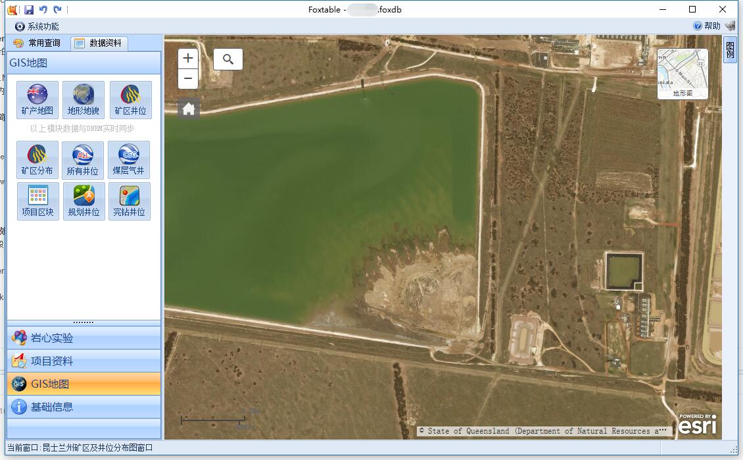
Task: Return map to the home extent
Action: [189, 109]
